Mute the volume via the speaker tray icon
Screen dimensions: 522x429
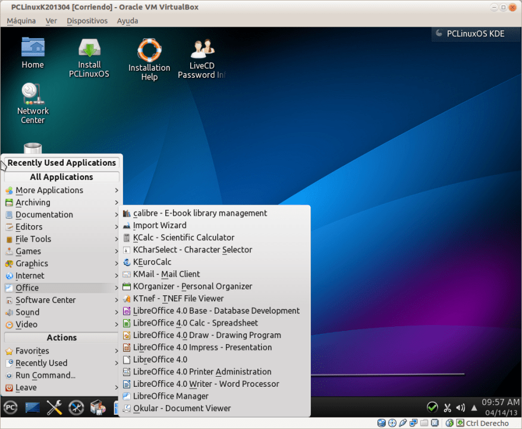[x=461, y=408]
